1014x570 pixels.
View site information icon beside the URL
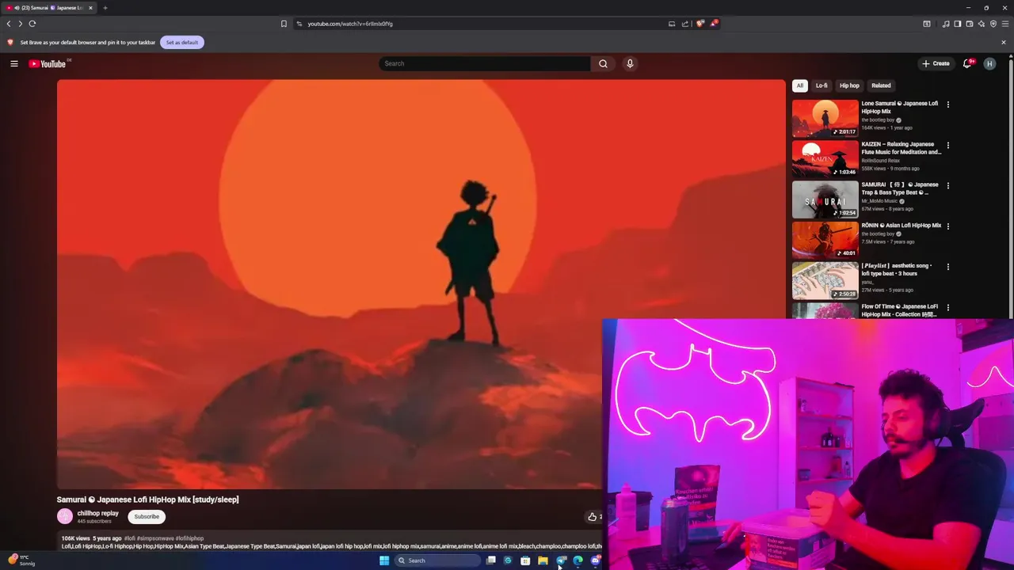pyautogui.click(x=299, y=24)
